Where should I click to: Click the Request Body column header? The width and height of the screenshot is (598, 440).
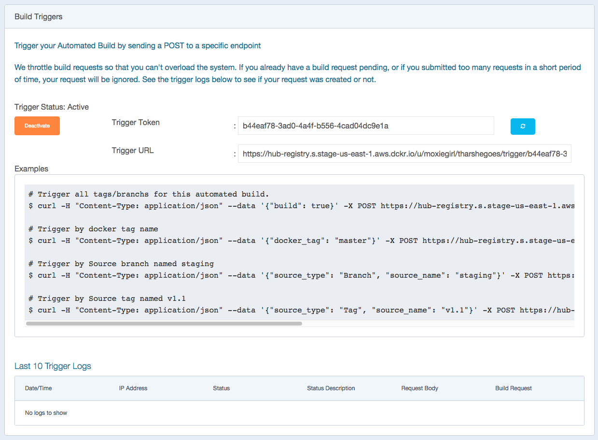[x=419, y=388]
